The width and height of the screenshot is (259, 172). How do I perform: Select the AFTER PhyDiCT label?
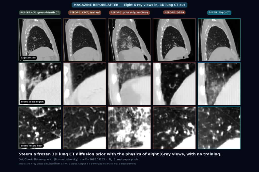click(x=219, y=13)
